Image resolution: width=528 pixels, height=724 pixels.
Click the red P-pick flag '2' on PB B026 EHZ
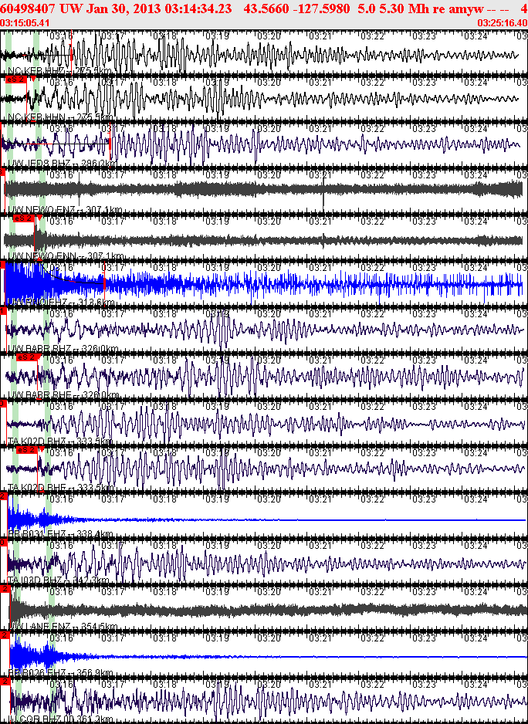[5, 635]
